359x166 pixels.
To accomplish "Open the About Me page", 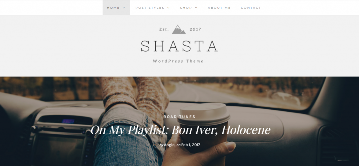I will (219, 8).
